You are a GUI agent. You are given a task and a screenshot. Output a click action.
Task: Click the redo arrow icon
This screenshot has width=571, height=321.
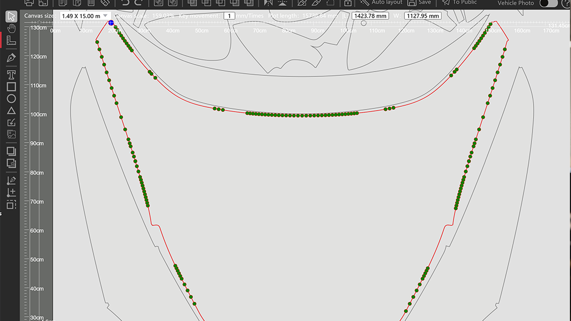tap(138, 3)
